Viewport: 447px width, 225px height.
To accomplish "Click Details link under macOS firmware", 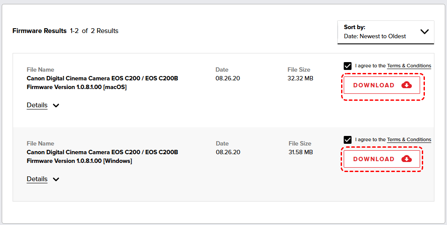I will click(37, 105).
